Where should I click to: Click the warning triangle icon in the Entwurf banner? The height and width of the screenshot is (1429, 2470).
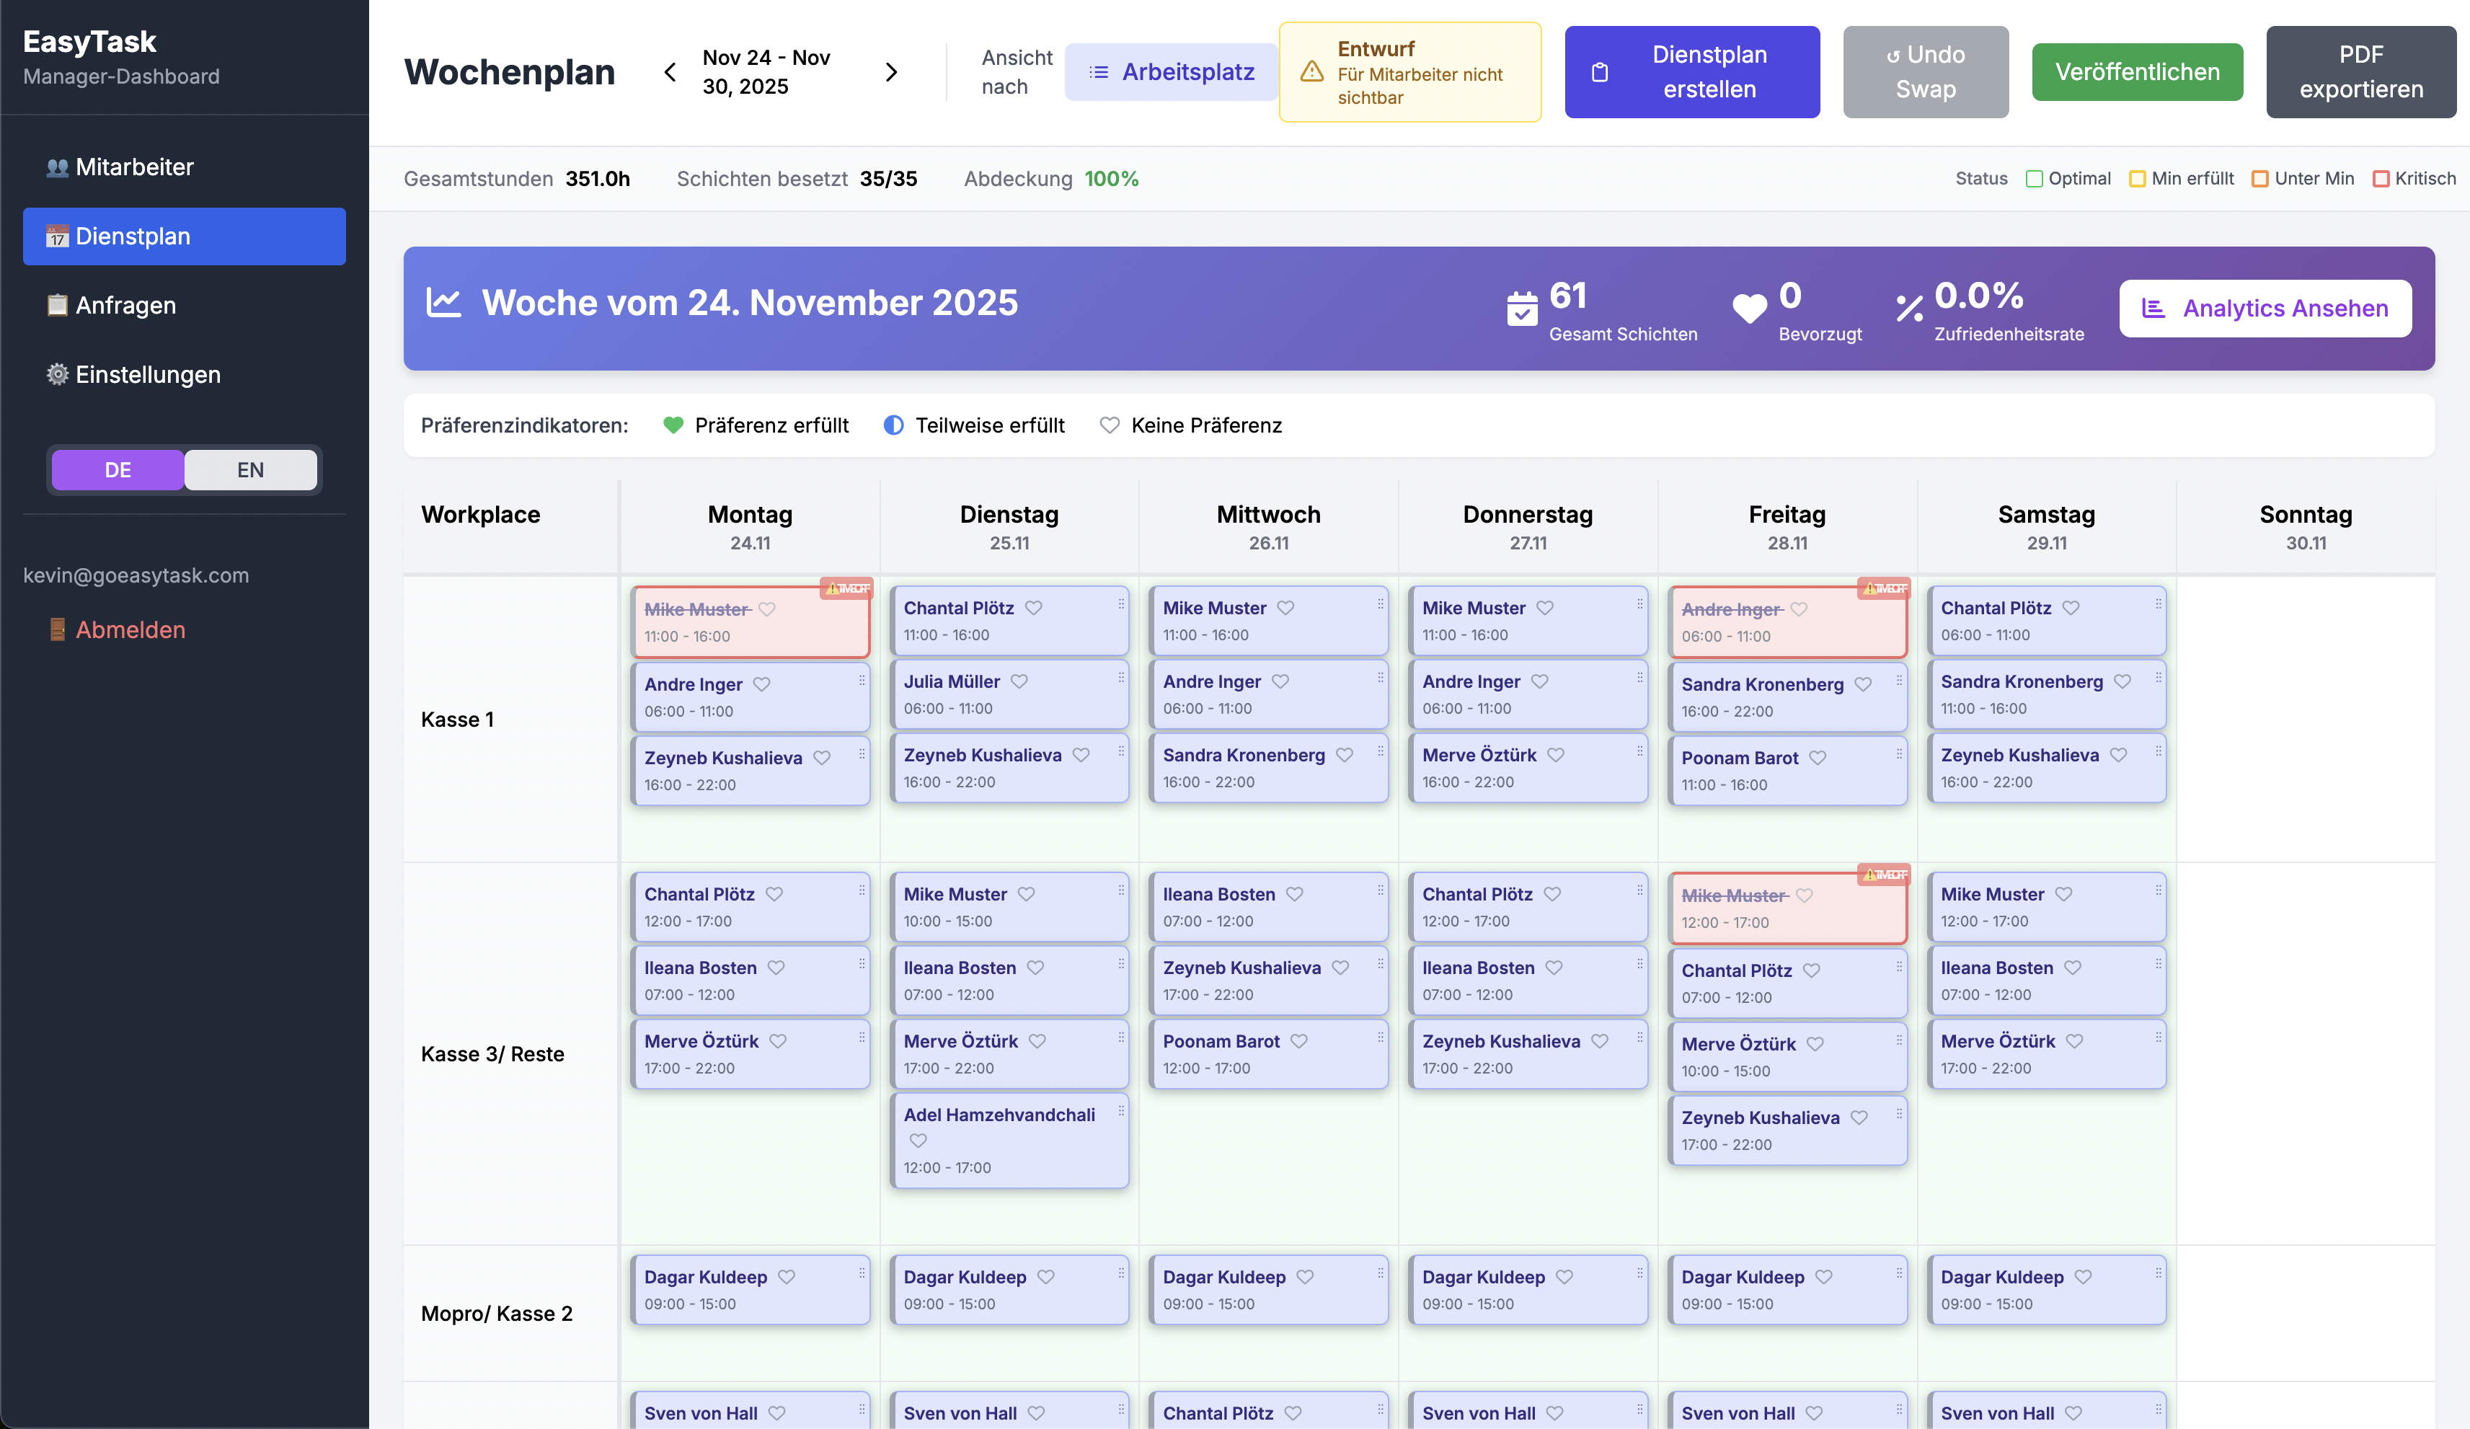[x=1311, y=73]
